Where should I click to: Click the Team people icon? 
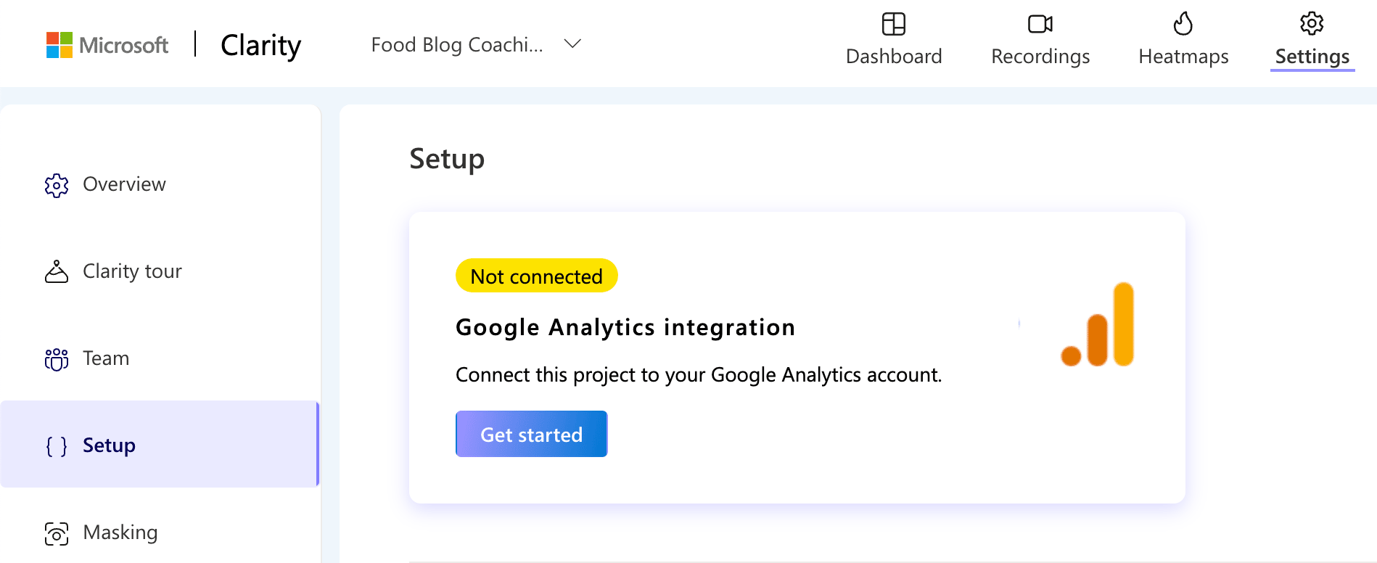pos(57,359)
